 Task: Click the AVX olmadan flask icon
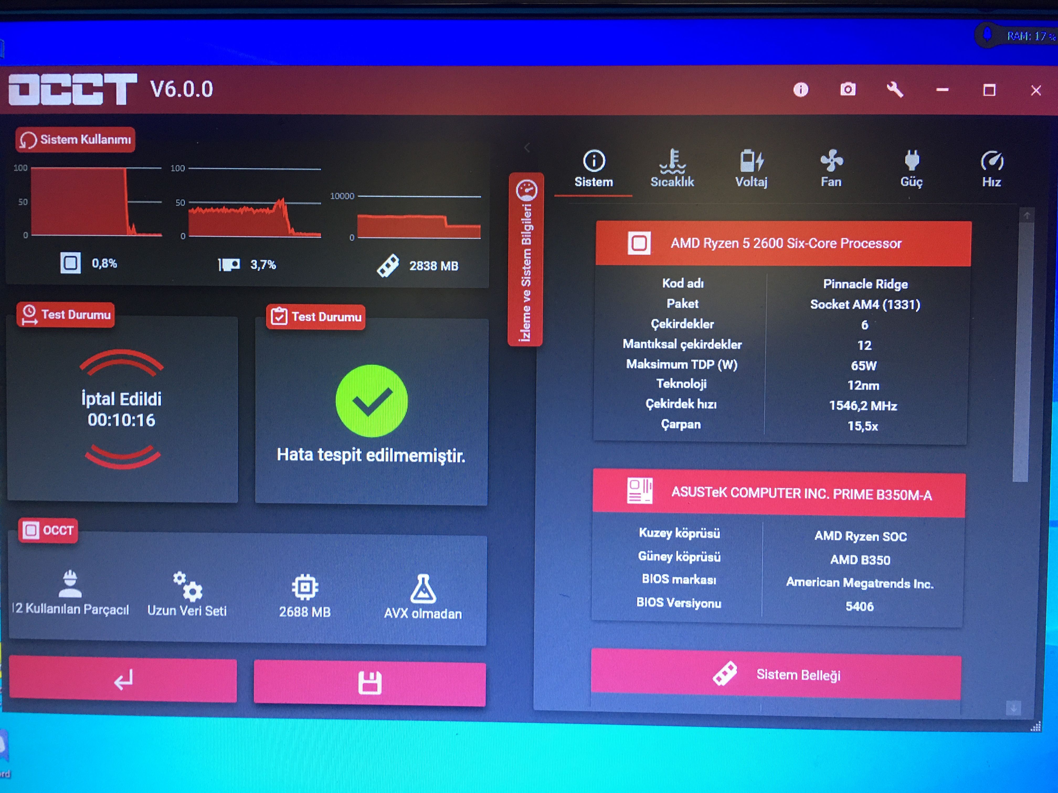pyautogui.click(x=423, y=589)
